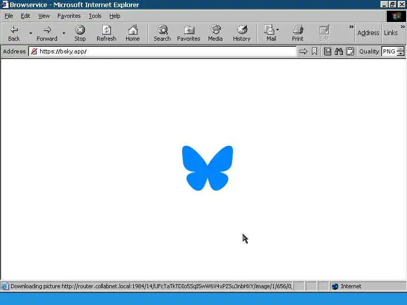The width and height of the screenshot is (407, 305).
Task: Click the 'Internet' zone label in status bar
Action: coord(351,286)
